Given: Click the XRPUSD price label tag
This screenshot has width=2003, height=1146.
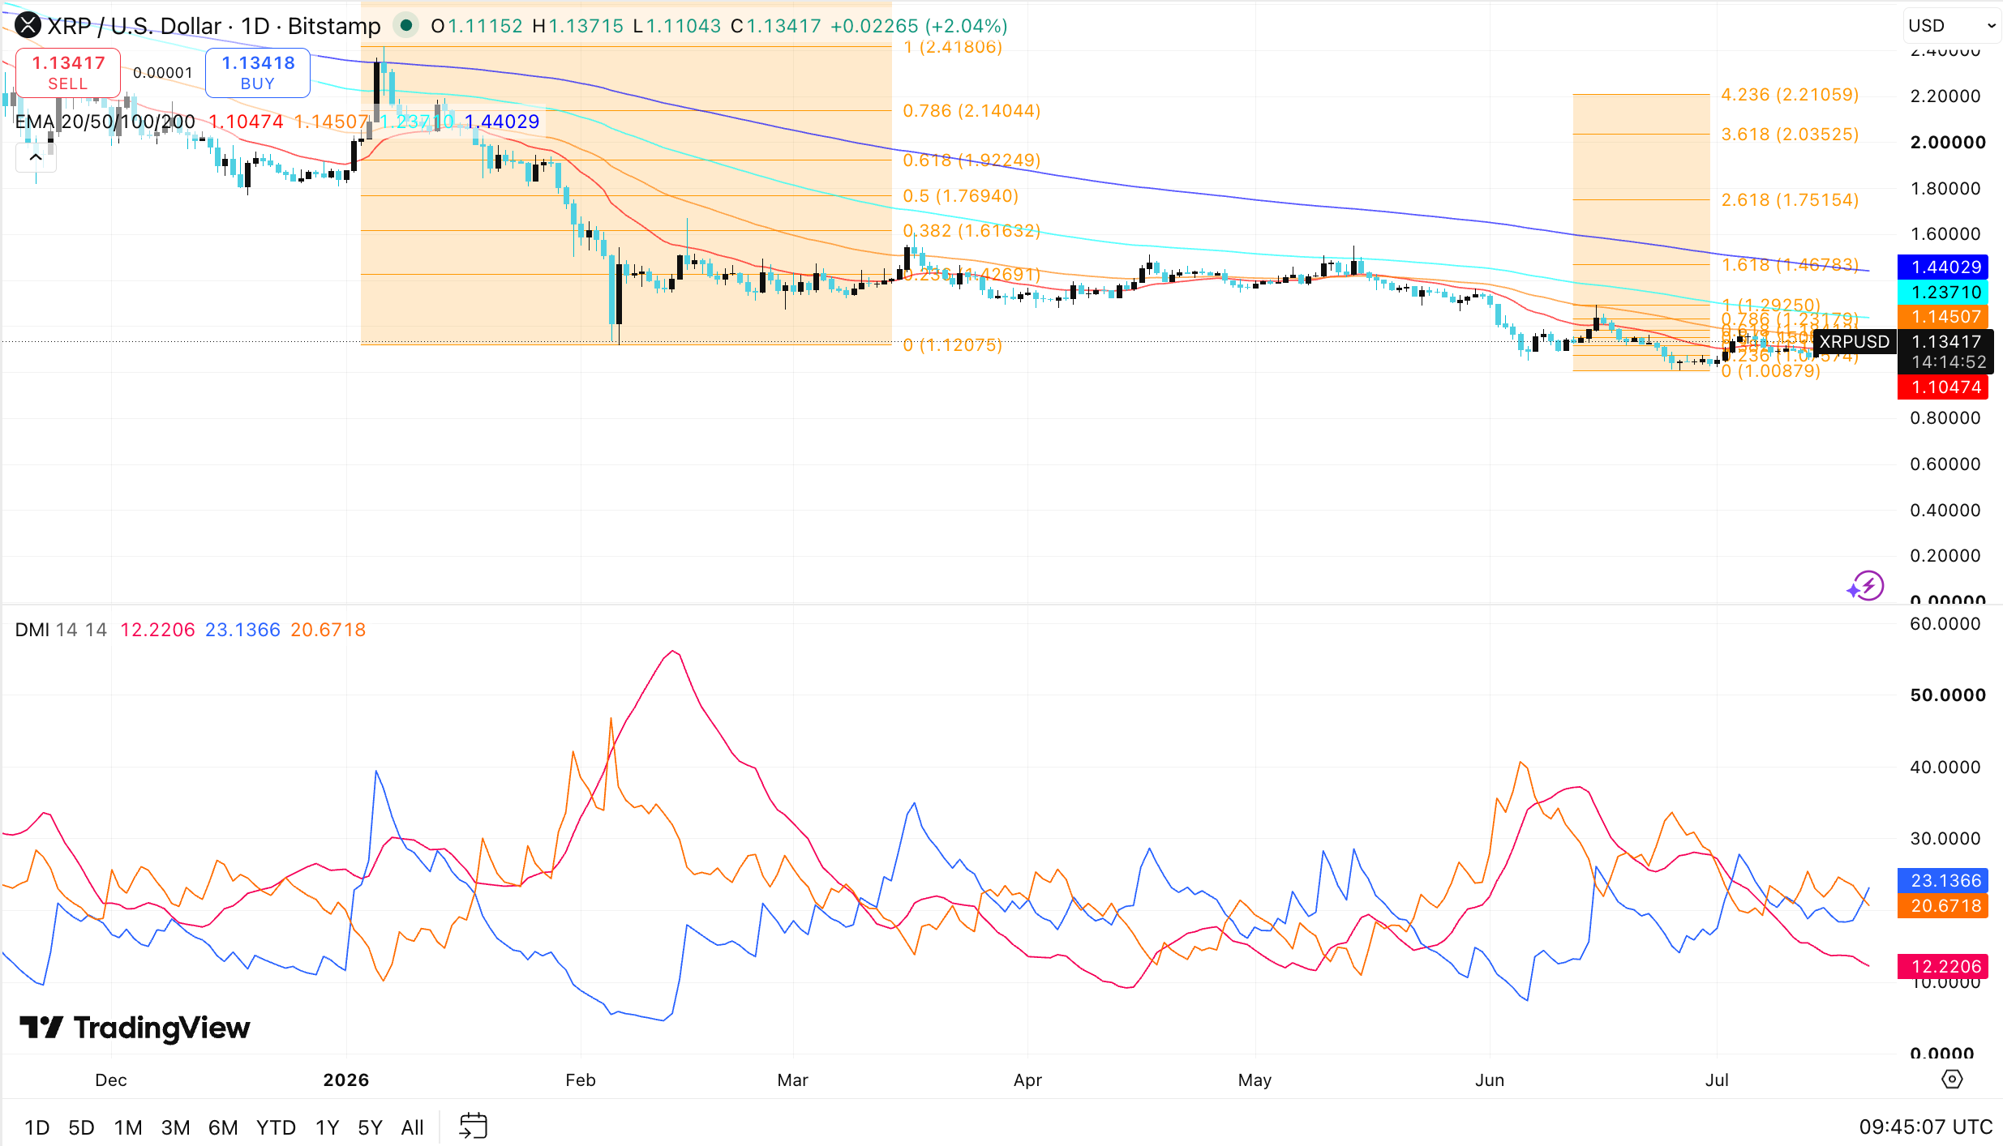Looking at the screenshot, I should [x=1855, y=342].
